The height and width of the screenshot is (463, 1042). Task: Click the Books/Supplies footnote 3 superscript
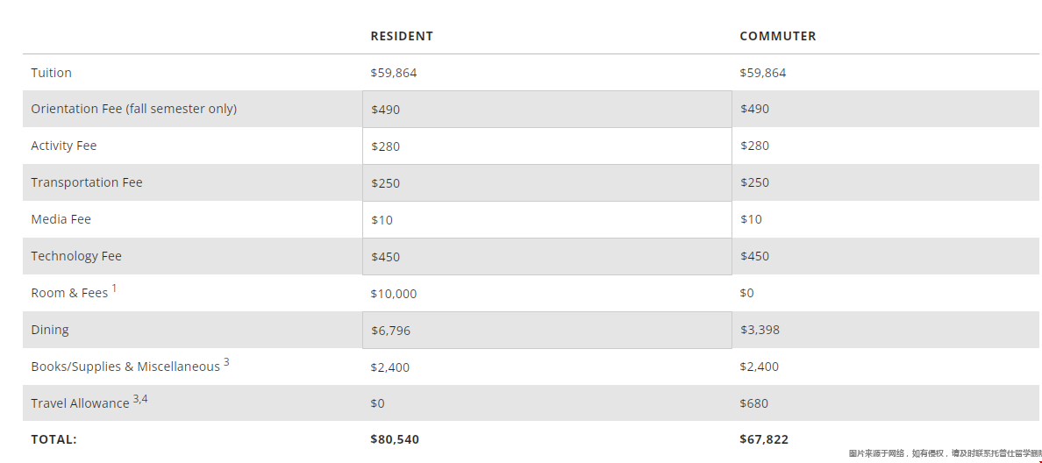click(226, 361)
